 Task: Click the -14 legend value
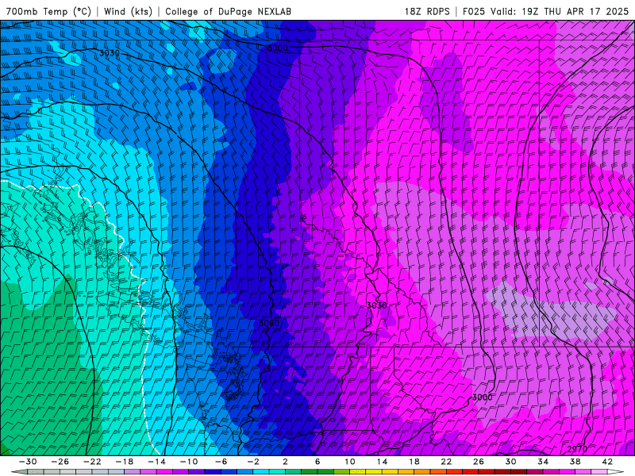tap(156, 462)
